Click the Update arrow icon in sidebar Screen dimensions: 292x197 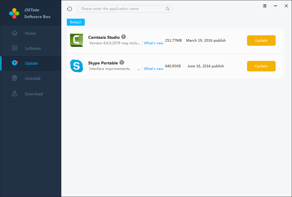[x=15, y=63]
